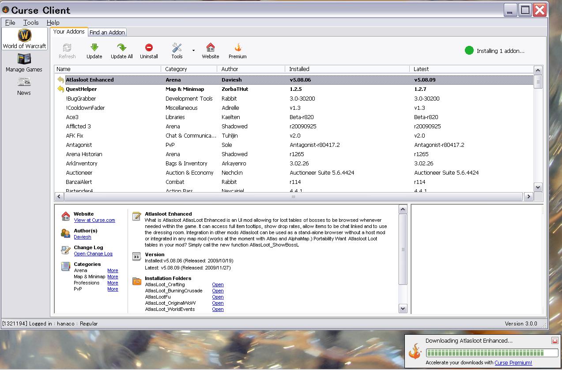
Task: Open the Help menu
Action: pyautogui.click(x=53, y=22)
